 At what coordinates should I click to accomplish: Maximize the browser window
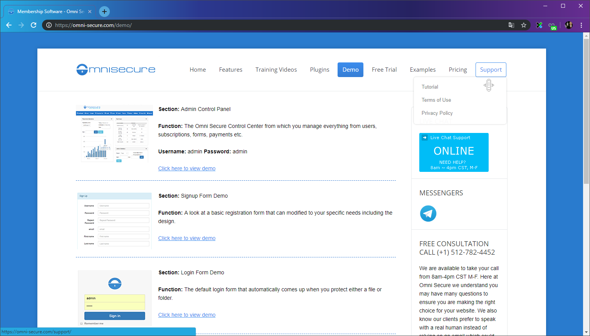pyautogui.click(x=563, y=6)
